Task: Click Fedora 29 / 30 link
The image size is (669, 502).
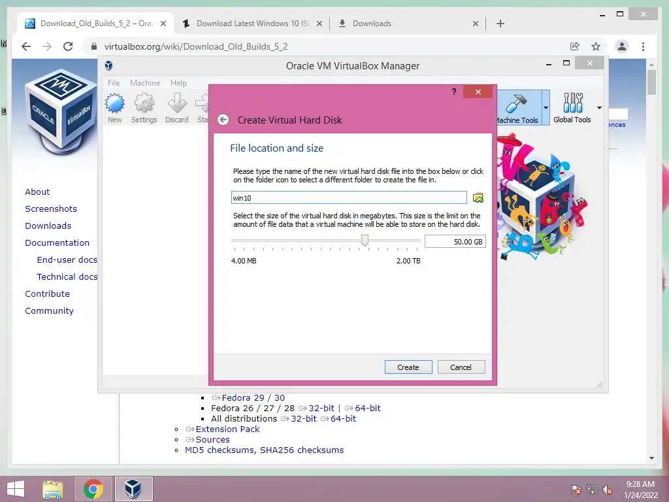Action: [253, 397]
